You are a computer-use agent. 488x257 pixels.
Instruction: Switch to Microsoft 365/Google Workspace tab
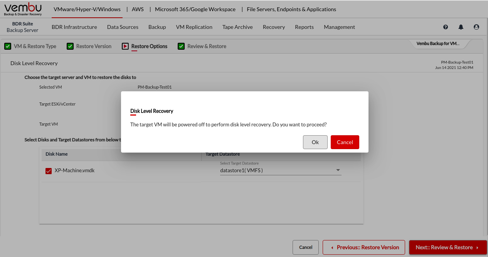195,9
